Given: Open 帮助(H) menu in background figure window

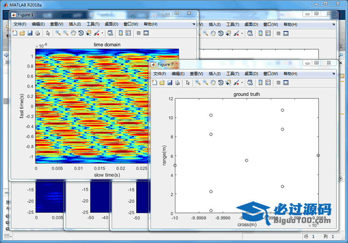Looking at the screenshot, I should click(290, 24).
